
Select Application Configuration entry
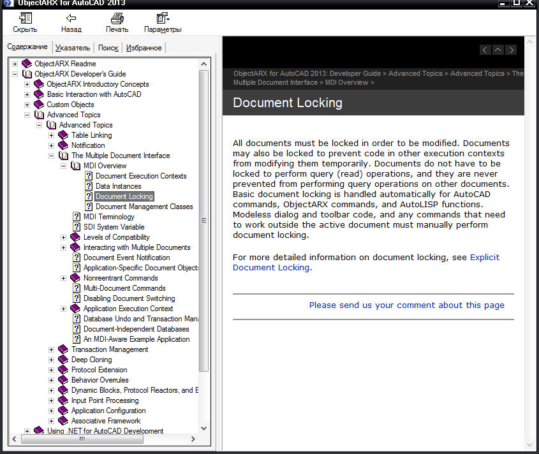pyautogui.click(x=108, y=411)
